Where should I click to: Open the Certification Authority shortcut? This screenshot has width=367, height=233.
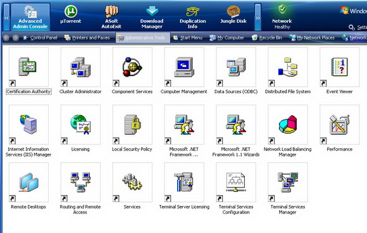pos(28,67)
